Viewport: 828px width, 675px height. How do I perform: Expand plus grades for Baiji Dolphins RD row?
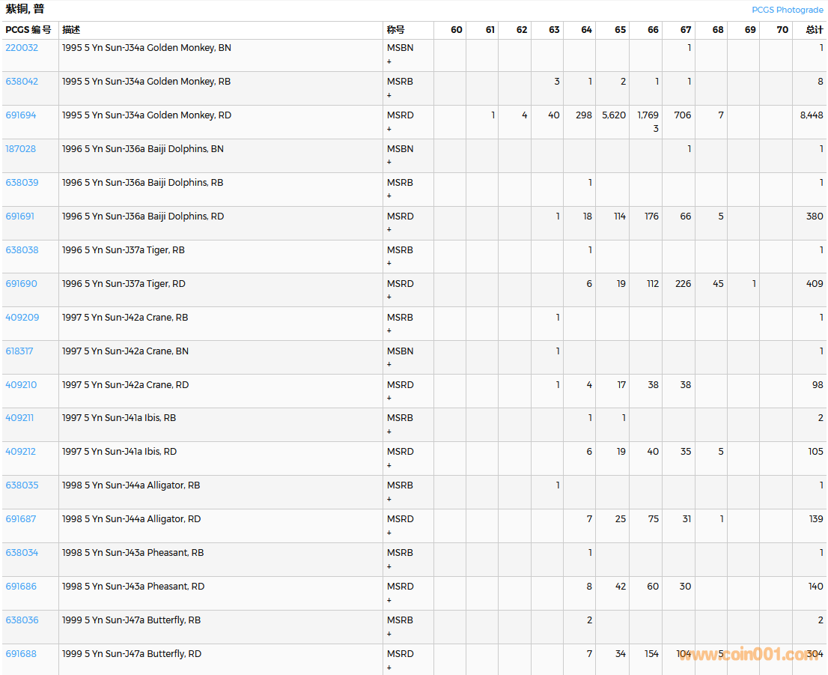coord(389,229)
